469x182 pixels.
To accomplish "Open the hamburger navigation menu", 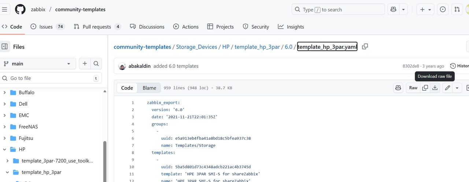I will coord(5,10).
